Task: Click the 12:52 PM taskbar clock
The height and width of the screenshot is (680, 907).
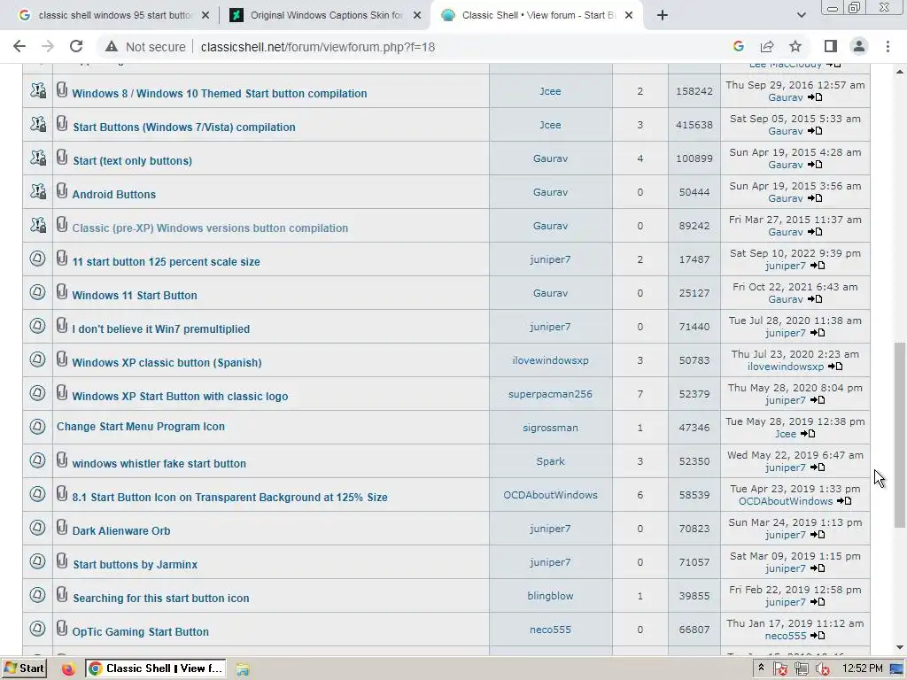Action: (862, 668)
